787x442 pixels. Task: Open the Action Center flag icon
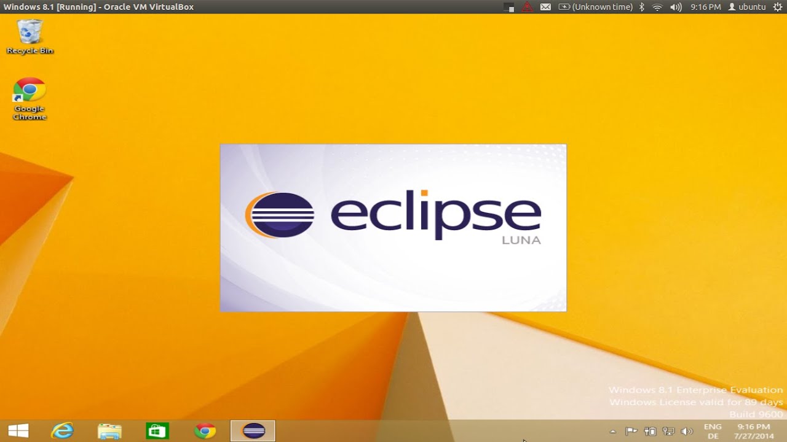click(x=631, y=432)
